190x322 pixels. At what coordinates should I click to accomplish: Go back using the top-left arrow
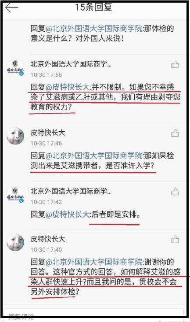pyautogui.click(x=12, y=7)
